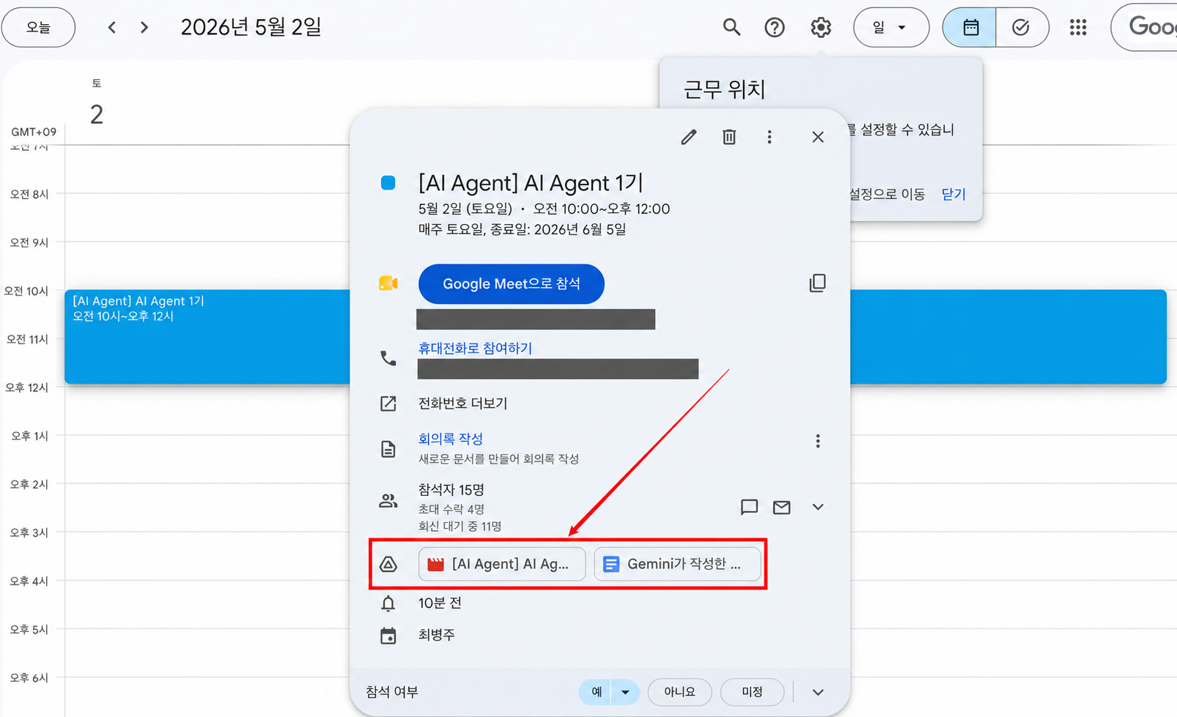The height and width of the screenshot is (717, 1177).
Task: Email the attendees envelope icon
Action: (x=782, y=507)
